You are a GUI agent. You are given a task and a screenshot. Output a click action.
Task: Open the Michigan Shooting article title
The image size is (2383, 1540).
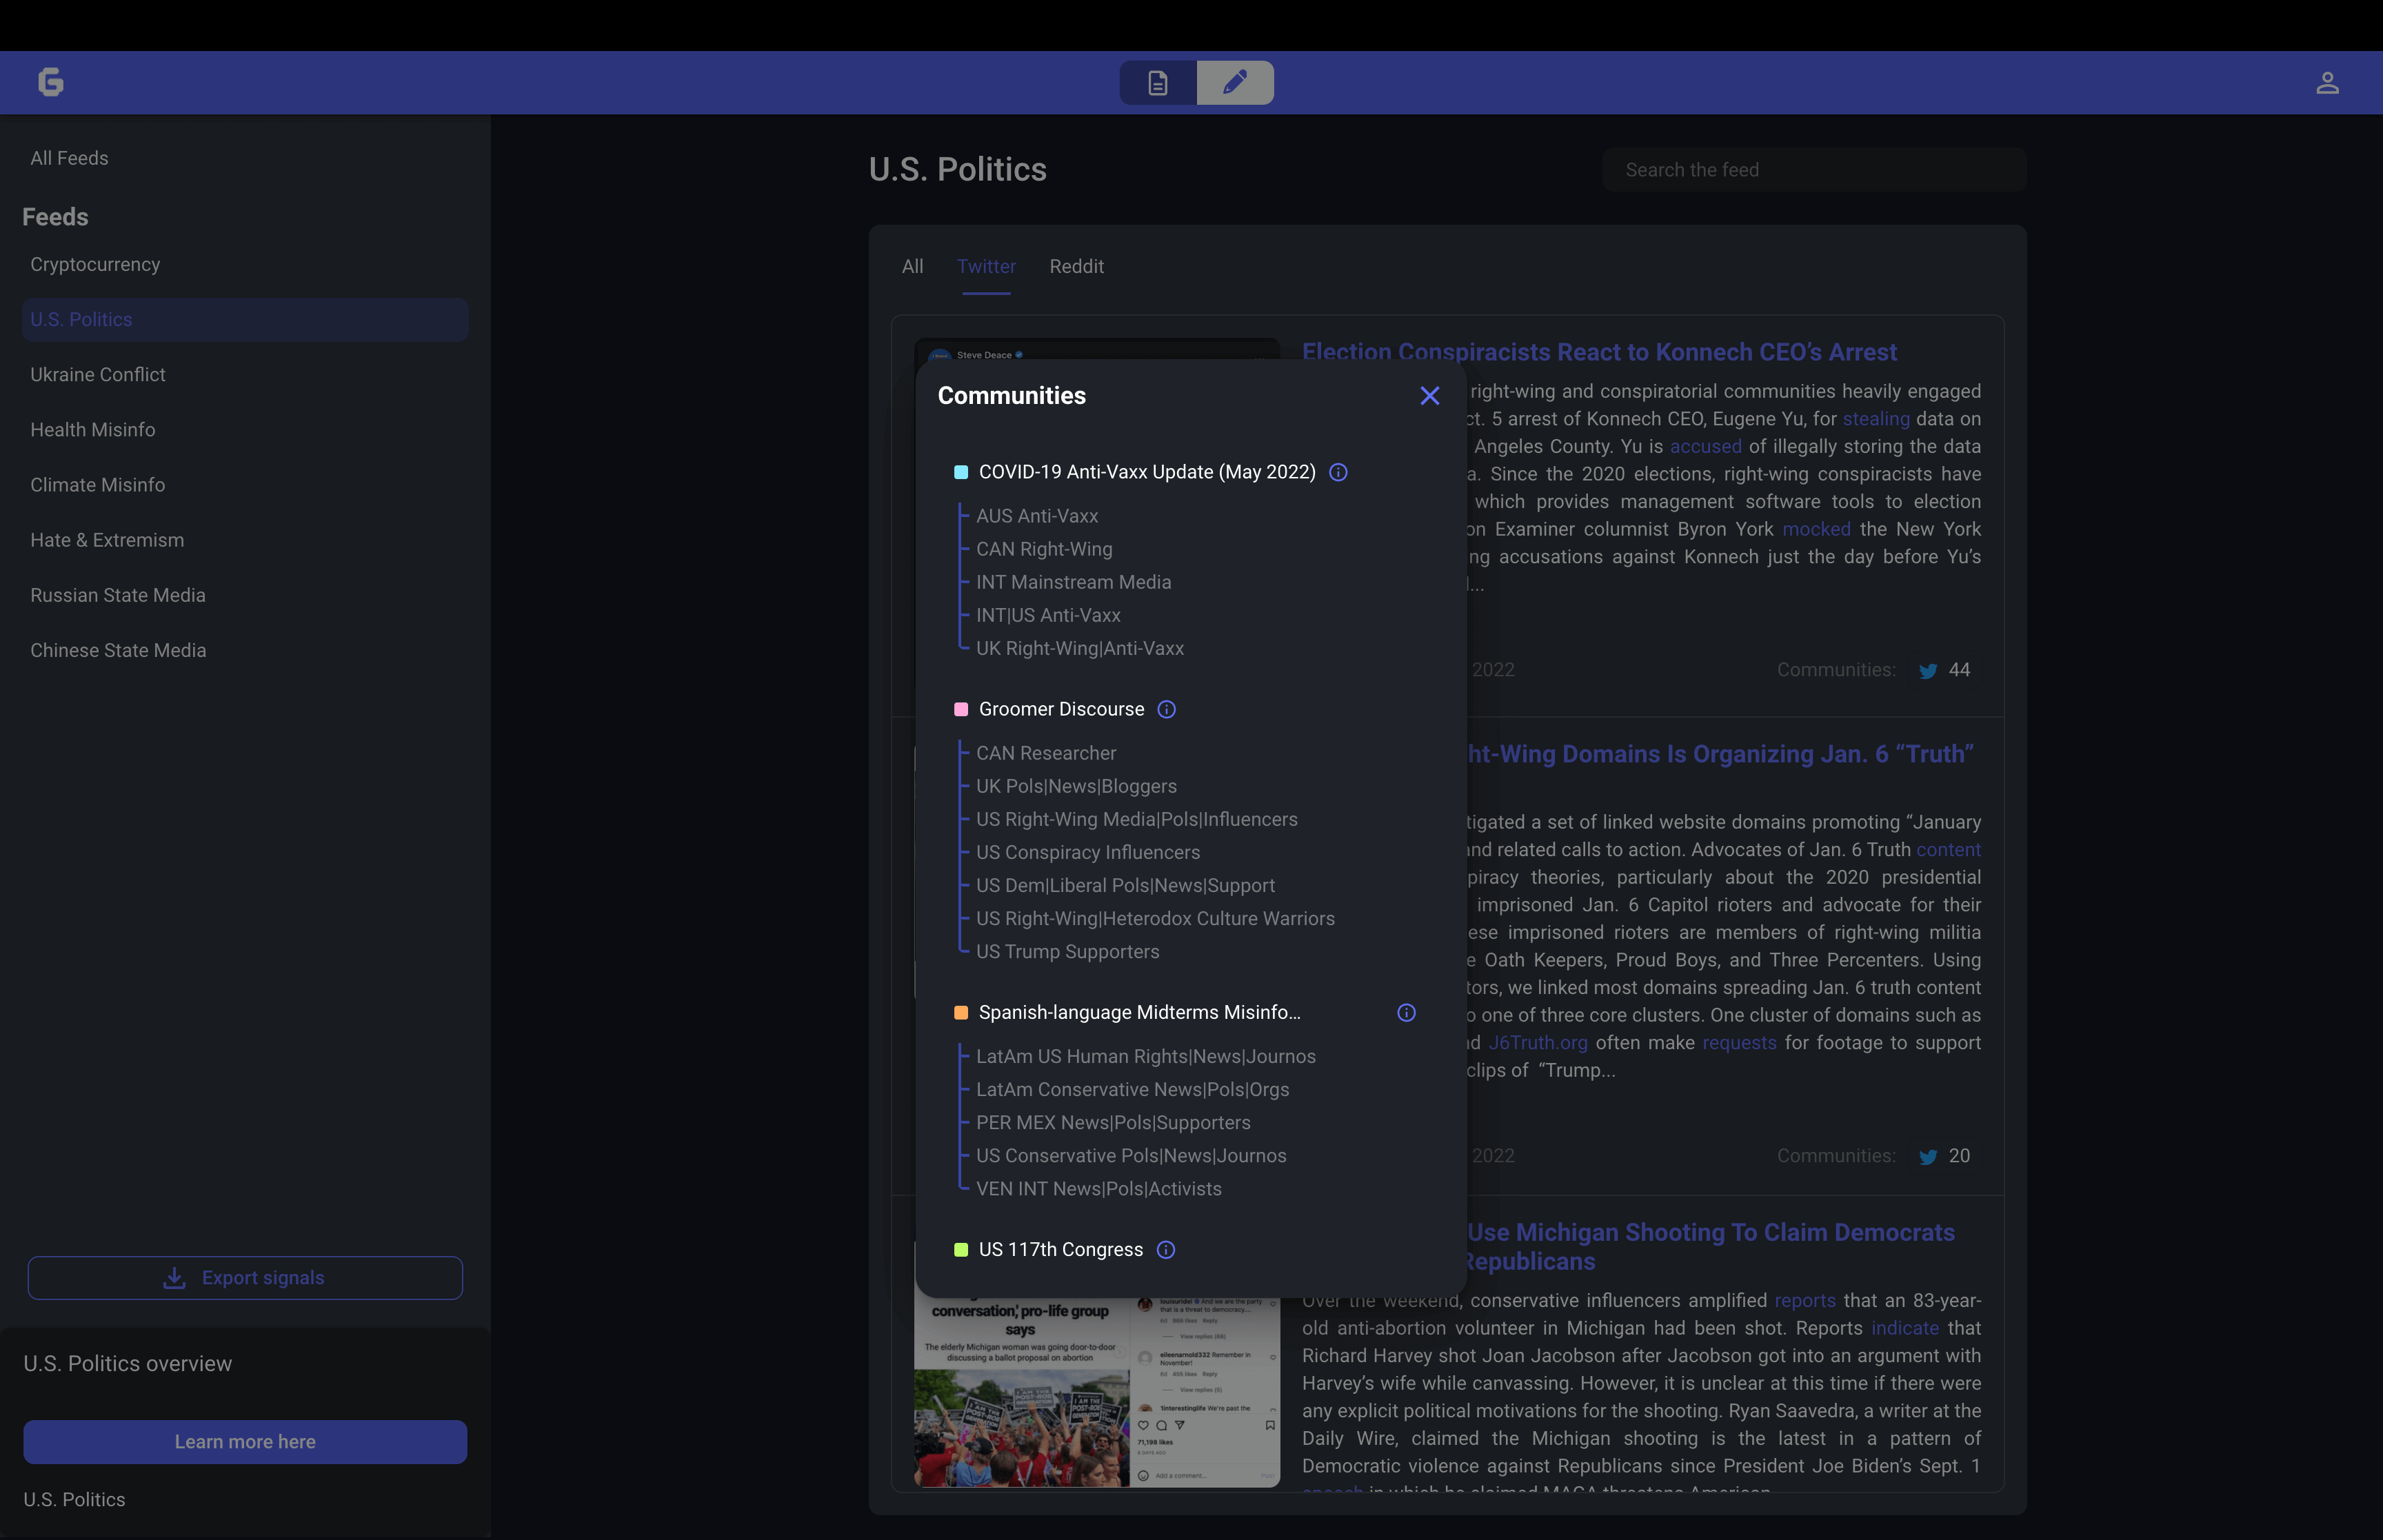pyautogui.click(x=1710, y=1247)
